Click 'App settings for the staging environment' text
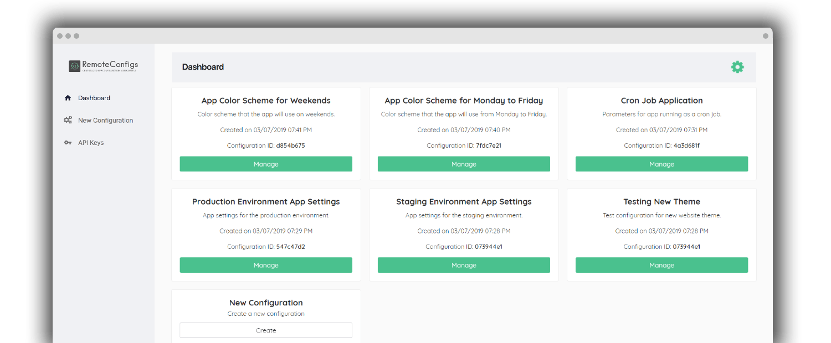Screen dimensions: 831x343 (464, 215)
